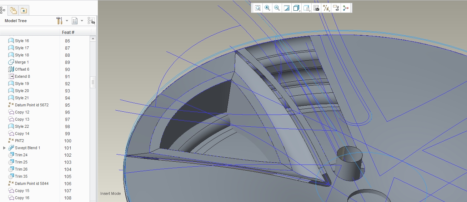Expand the Swept Blend 1 feature

coord(4,148)
